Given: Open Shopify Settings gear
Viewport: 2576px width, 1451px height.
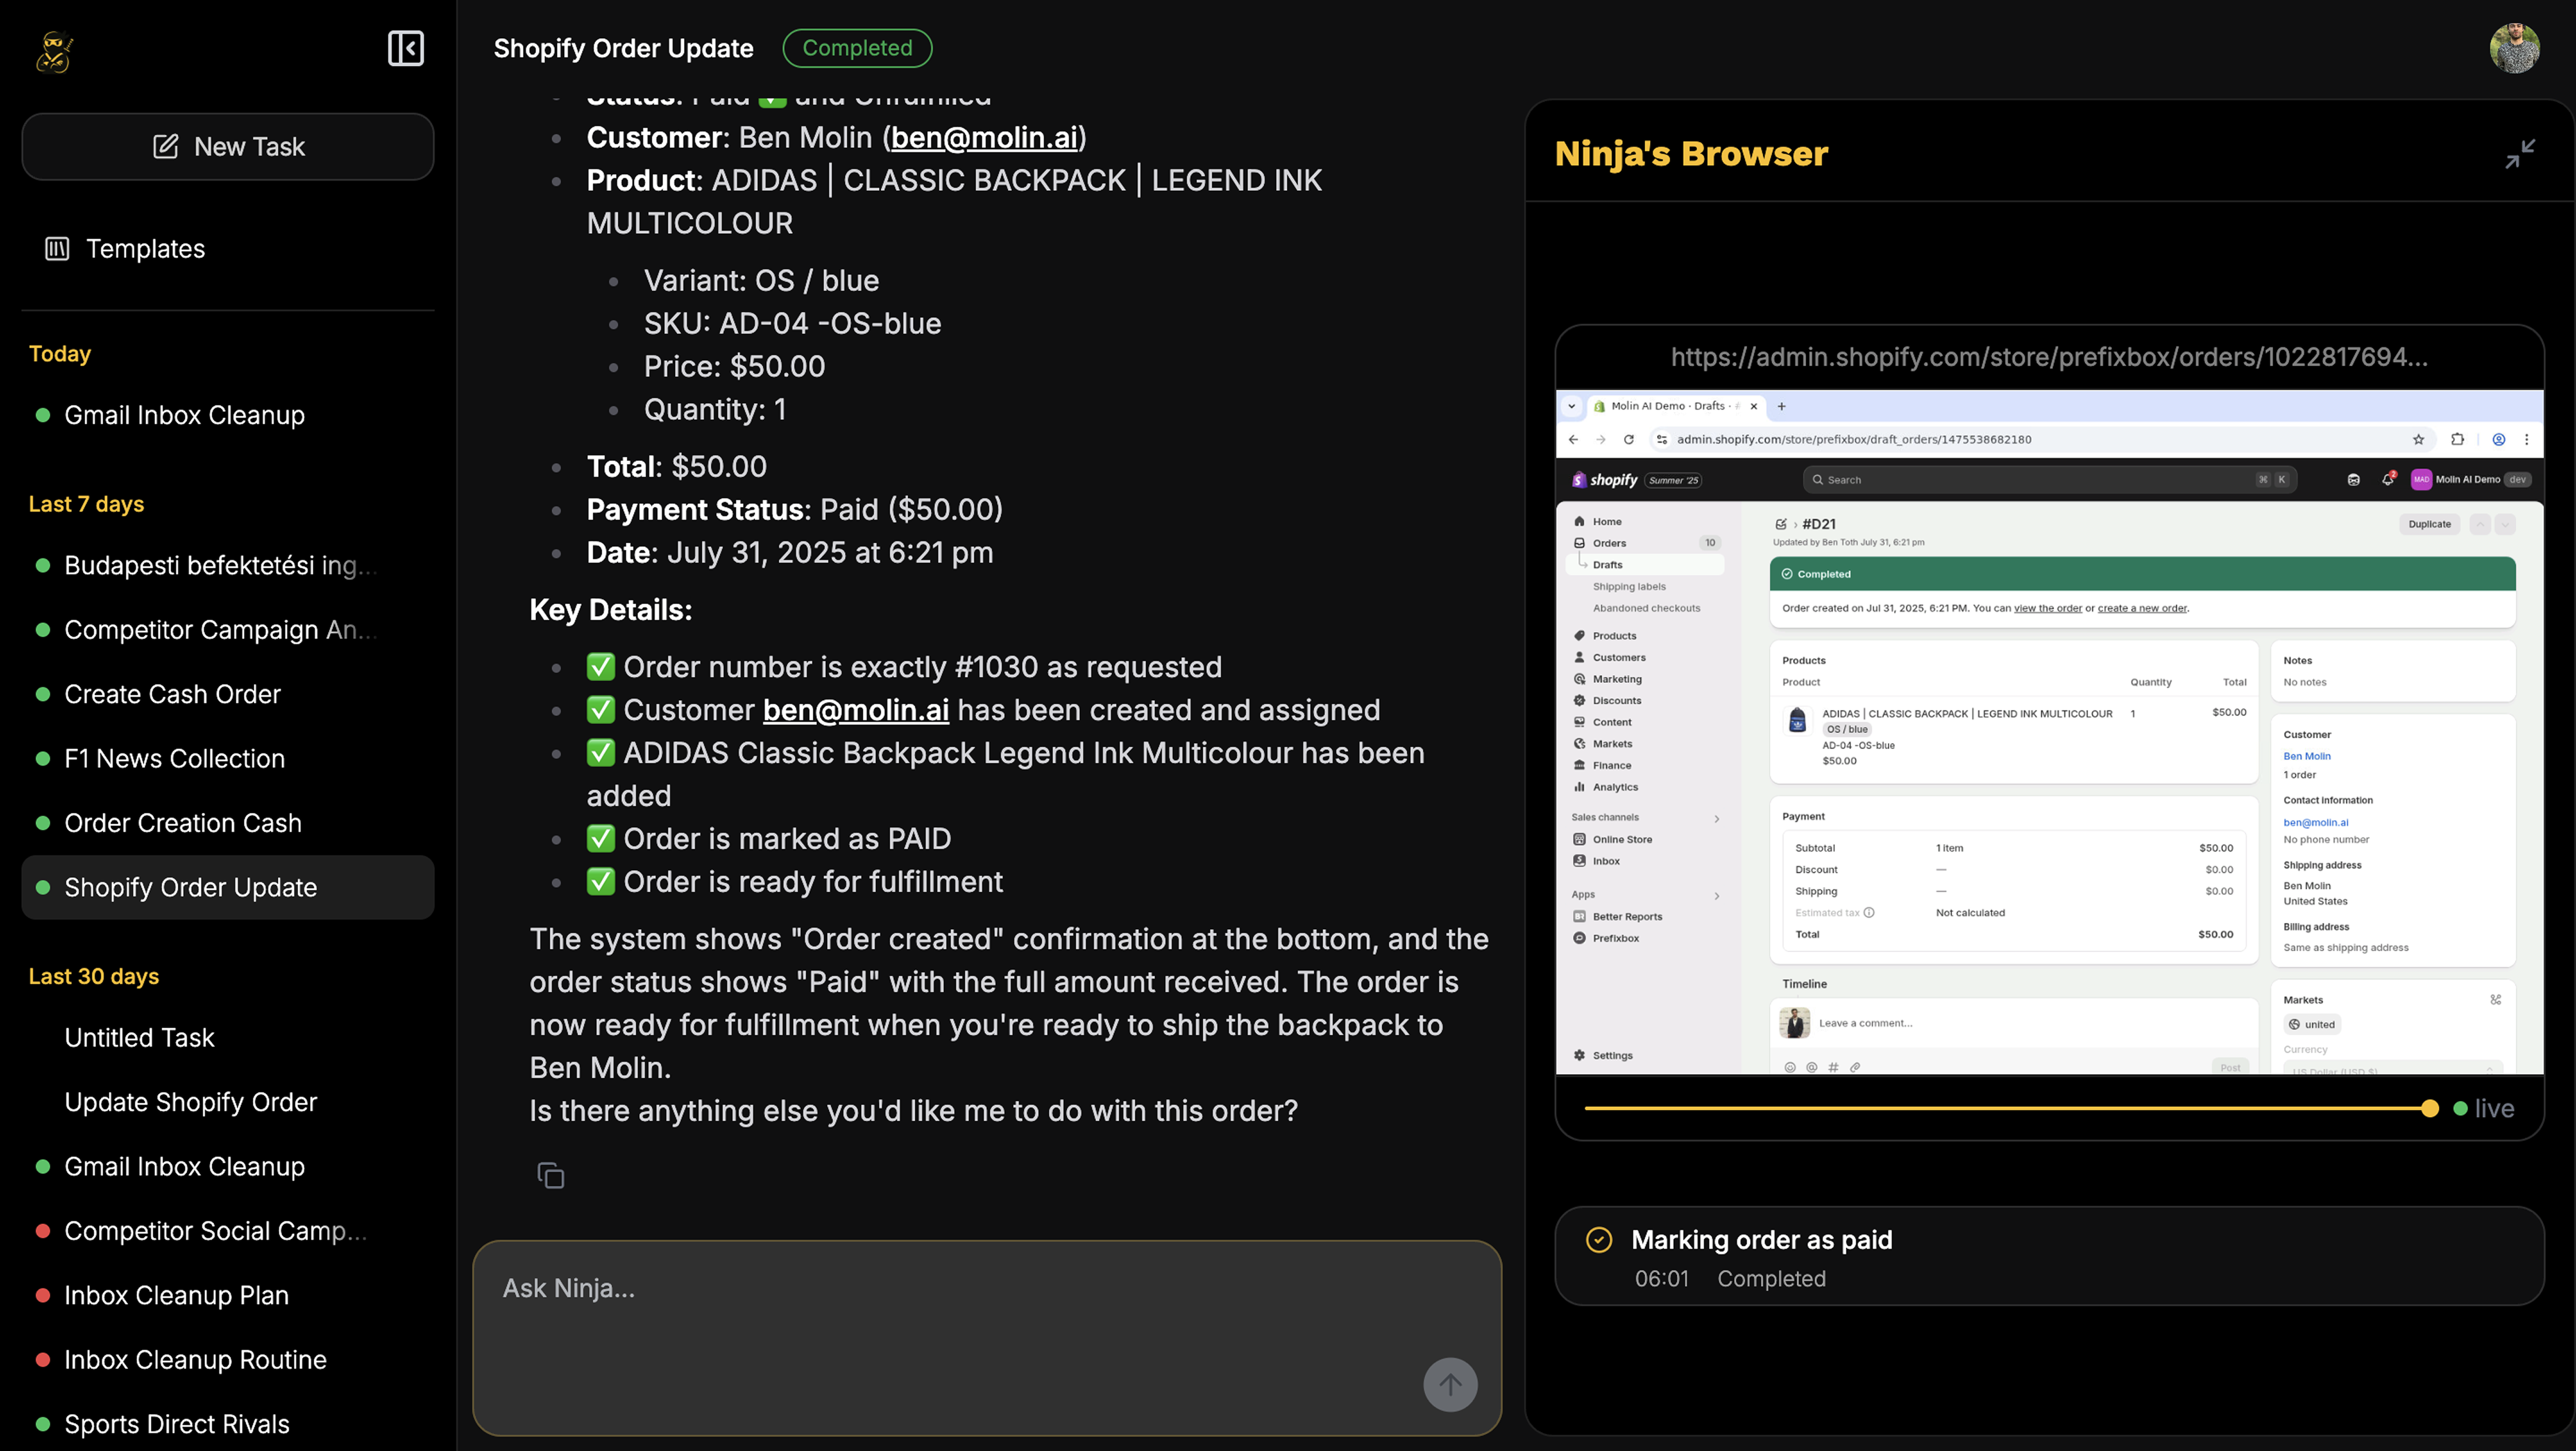Looking at the screenshot, I should click(x=1602, y=1055).
